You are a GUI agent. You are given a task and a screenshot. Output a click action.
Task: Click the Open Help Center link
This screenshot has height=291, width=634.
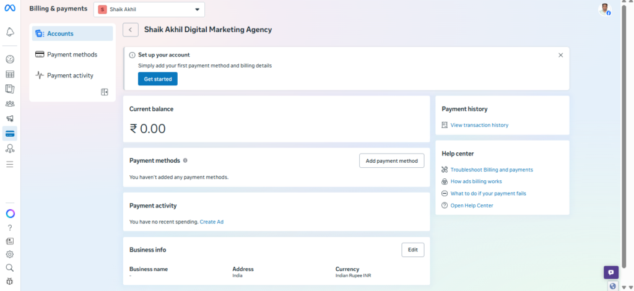(472, 206)
